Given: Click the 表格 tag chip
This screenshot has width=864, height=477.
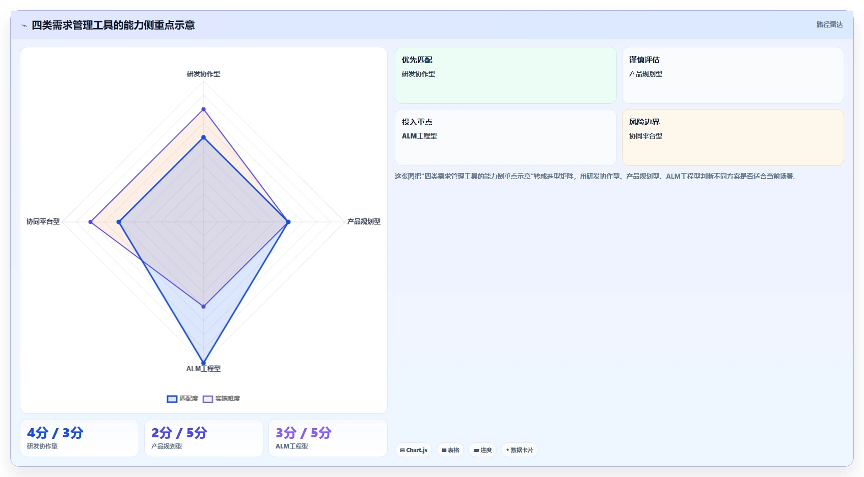Looking at the screenshot, I should point(450,450).
